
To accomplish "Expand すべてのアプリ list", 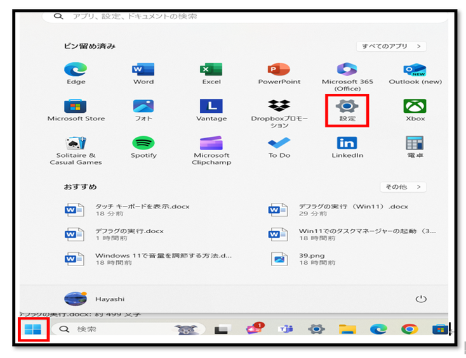I will point(391,46).
